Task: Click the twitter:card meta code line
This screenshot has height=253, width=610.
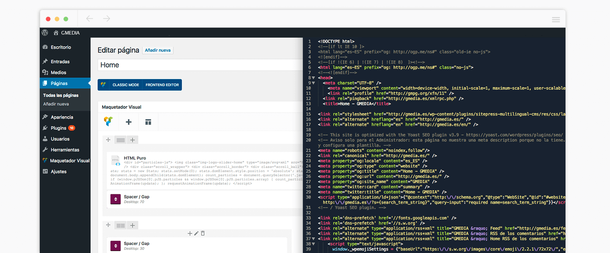Action: (x=374, y=187)
